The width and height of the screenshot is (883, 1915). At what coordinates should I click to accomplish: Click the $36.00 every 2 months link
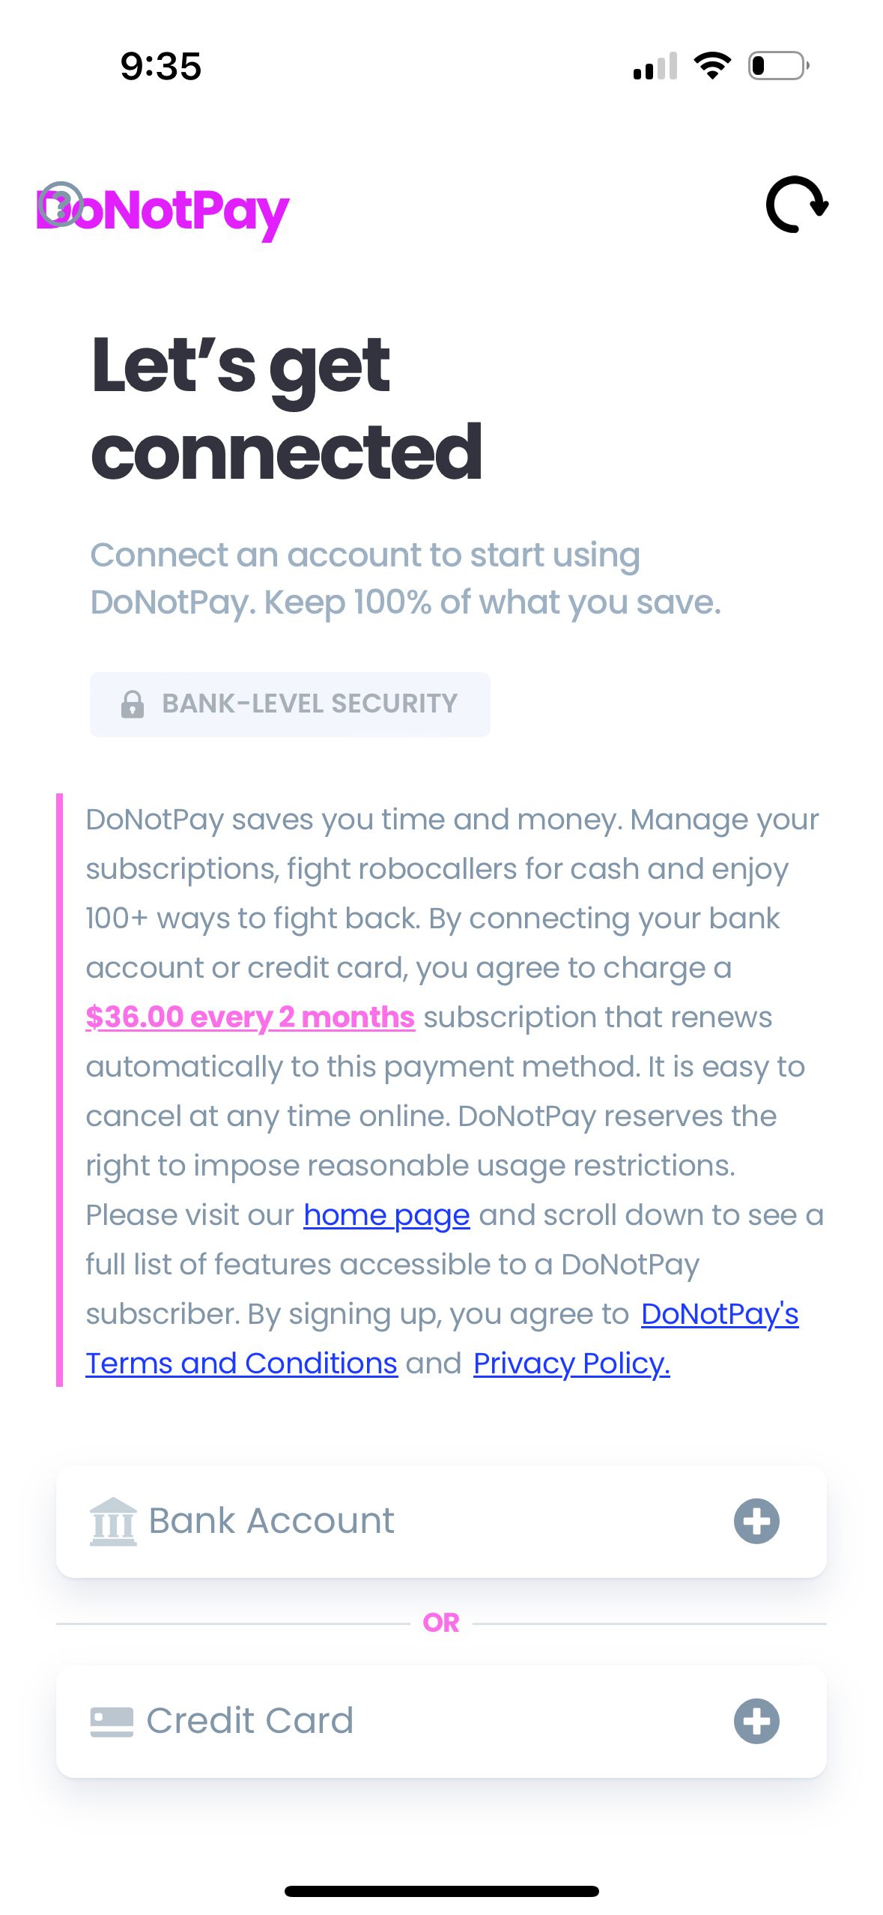click(250, 1017)
